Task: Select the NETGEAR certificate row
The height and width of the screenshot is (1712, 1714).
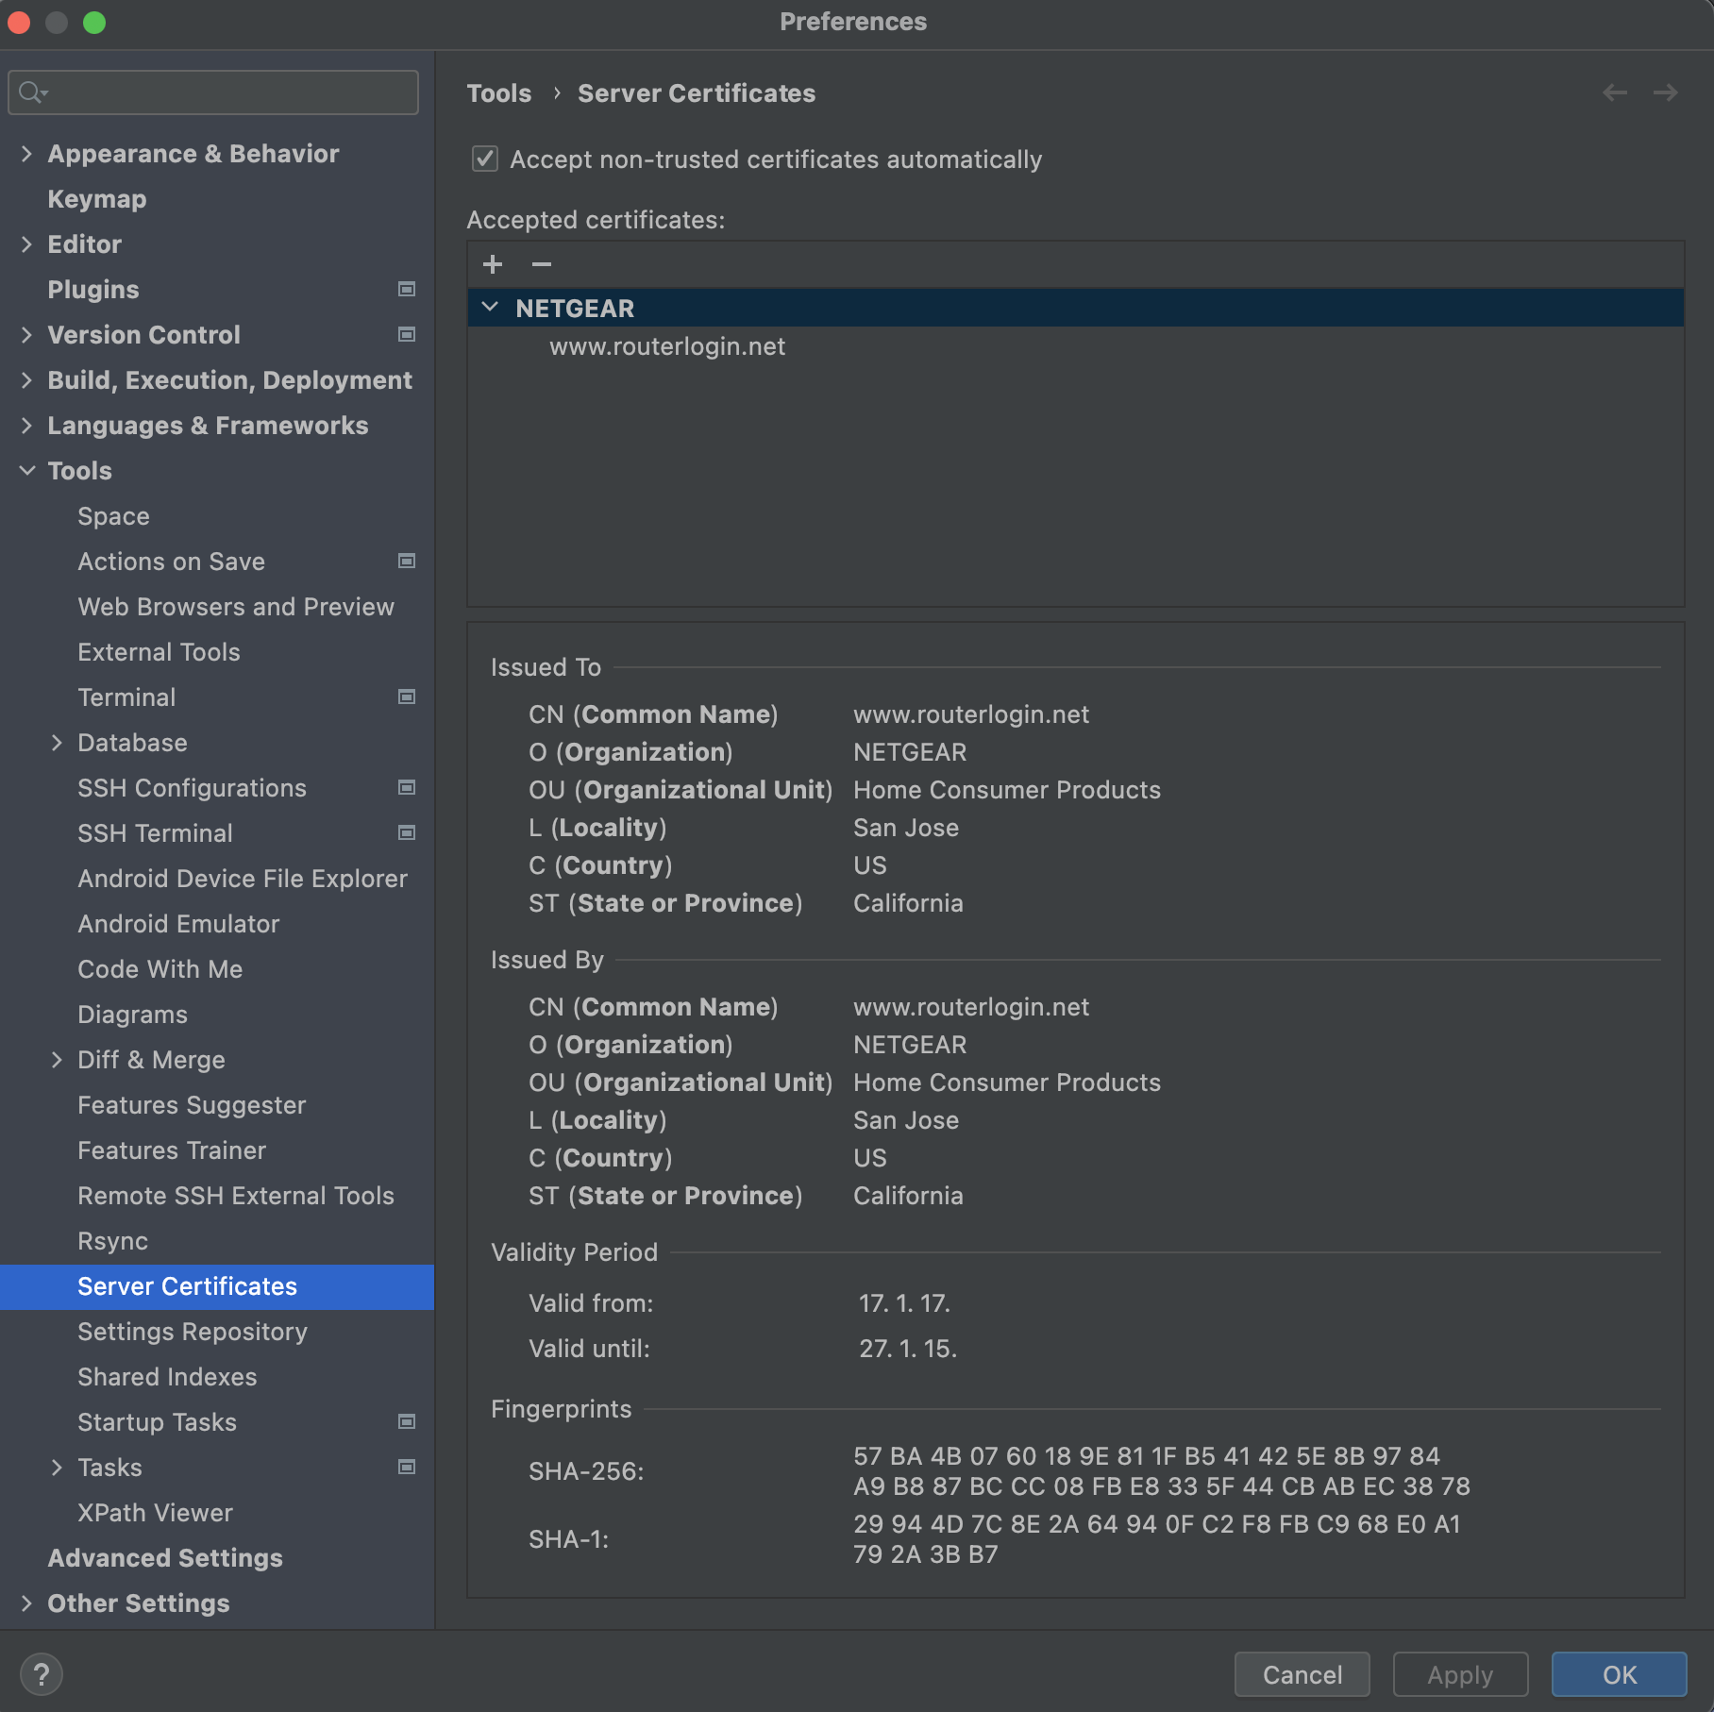Action: (x=1076, y=308)
